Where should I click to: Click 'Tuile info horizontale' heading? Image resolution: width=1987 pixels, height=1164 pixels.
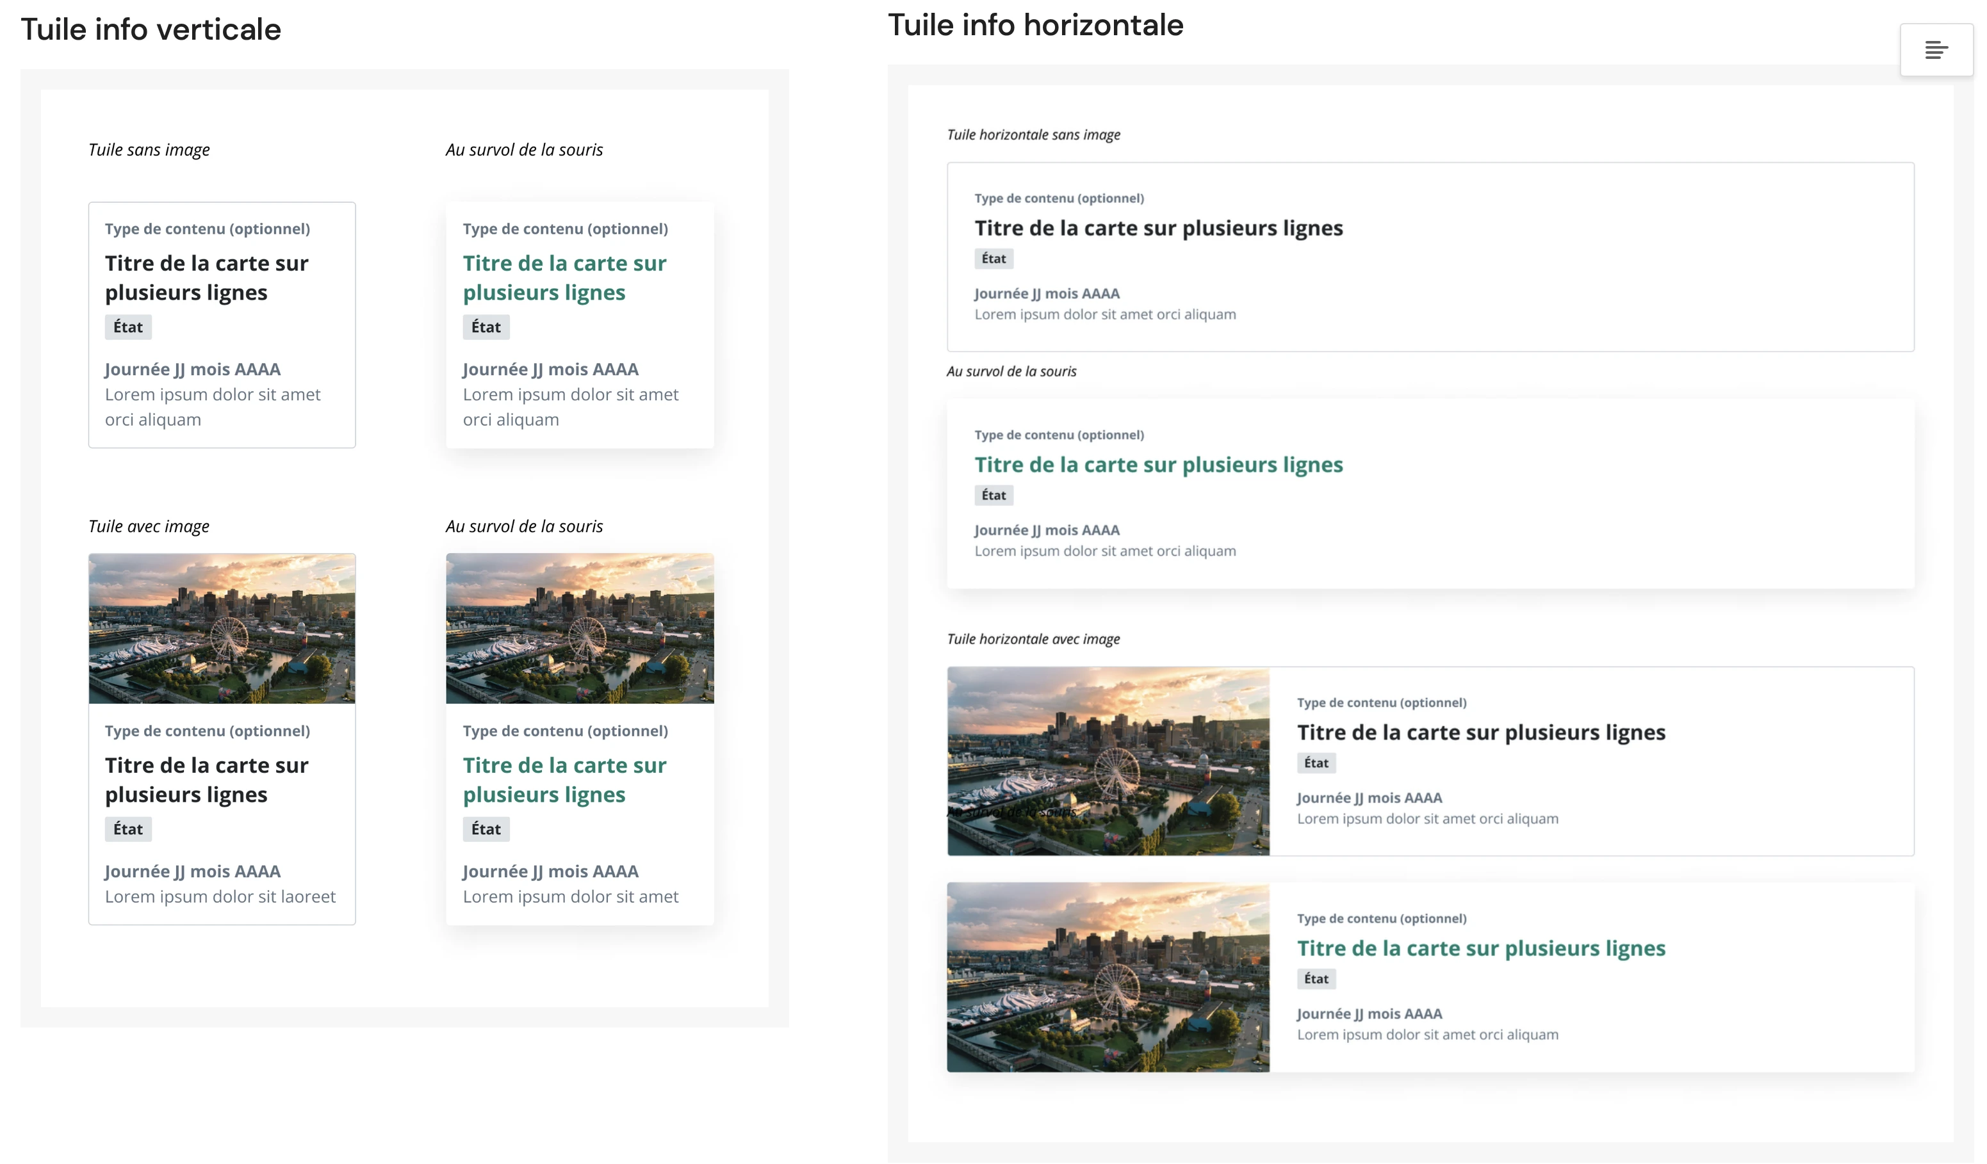point(1035,24)
